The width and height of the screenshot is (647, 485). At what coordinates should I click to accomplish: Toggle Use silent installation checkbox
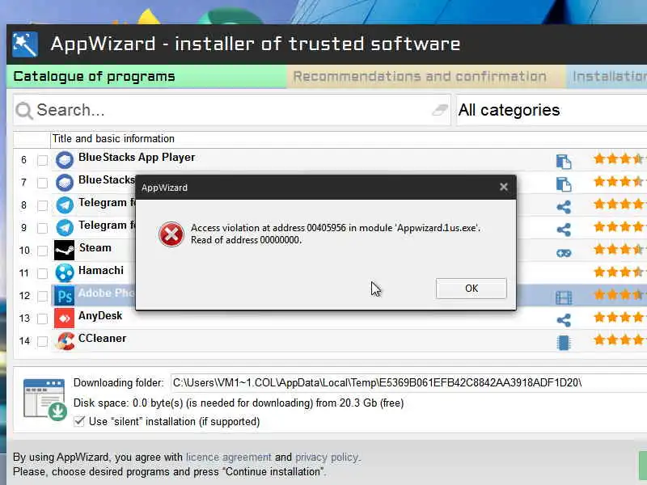(x=79, y=421)
